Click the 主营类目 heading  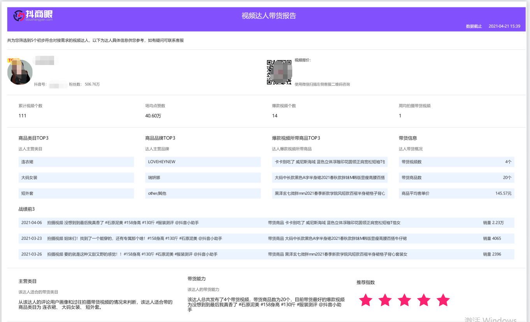pyautogui.click(x=28, y=281)
